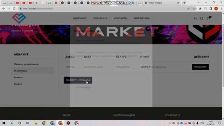Open the OneDrive cloud tray icon
The image size is (224, 126).
coord(182,123)
